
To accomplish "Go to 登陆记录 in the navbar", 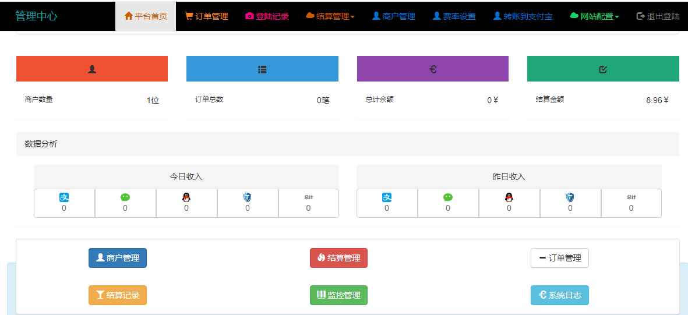I will coord(267,16).
